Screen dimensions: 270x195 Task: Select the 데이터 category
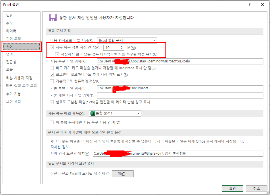click(22, 31)
